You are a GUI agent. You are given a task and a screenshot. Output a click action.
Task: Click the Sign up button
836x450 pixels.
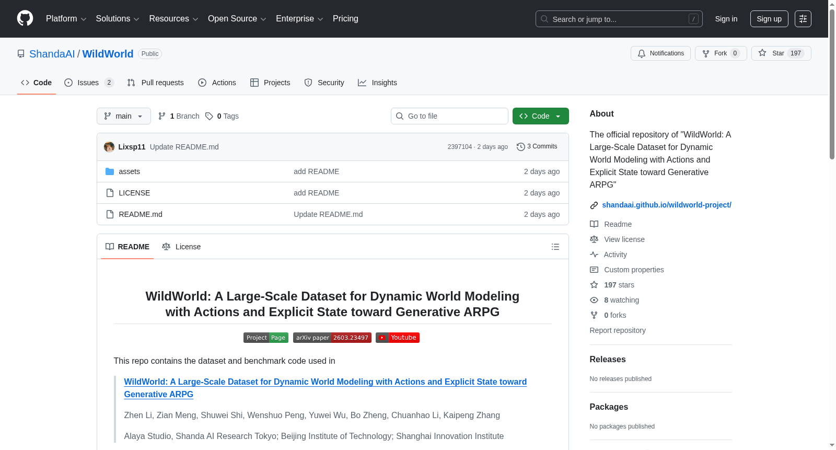click(769, 19)
